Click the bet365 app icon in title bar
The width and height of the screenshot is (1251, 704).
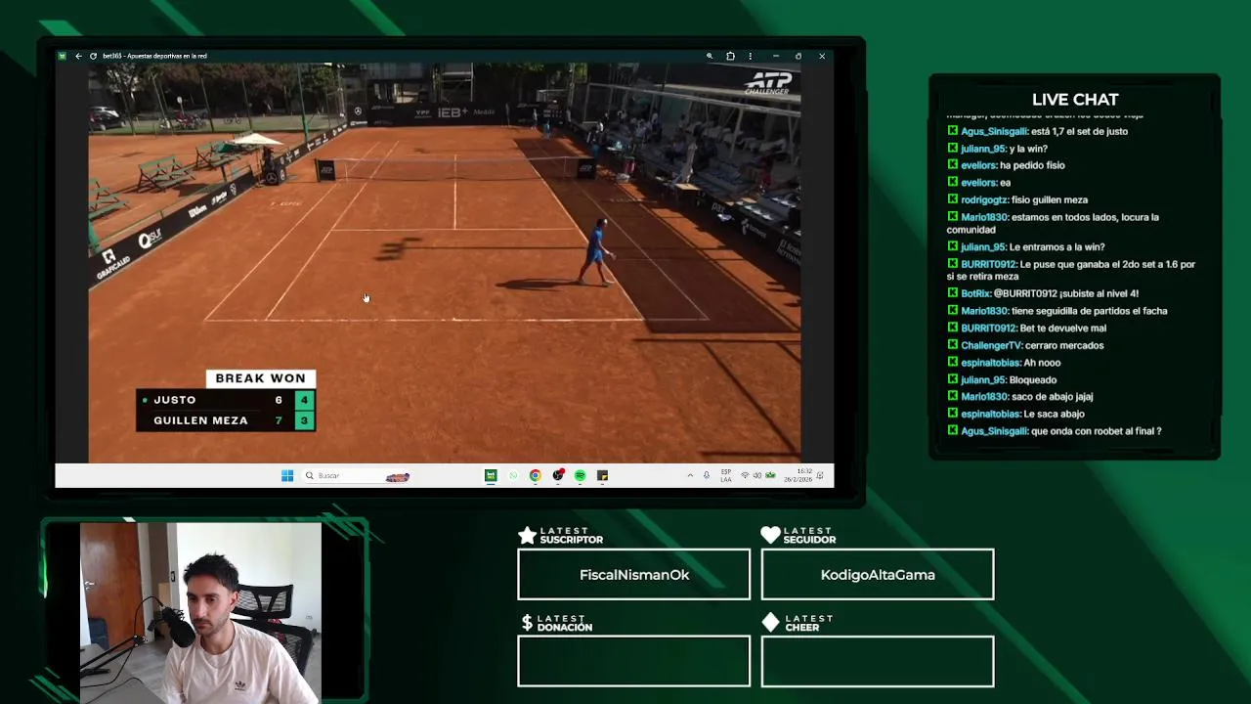pos(63,56)
